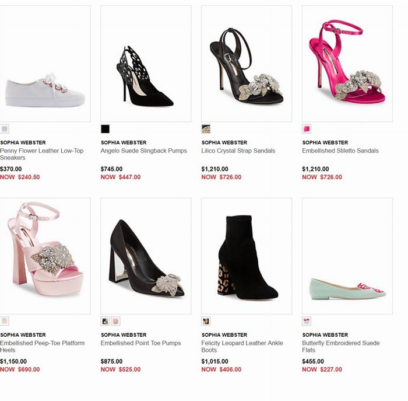Choose the mint butterfly swatch under Suede Flats
This screenshot has height=401, width=408.
[x=307, y=321]
